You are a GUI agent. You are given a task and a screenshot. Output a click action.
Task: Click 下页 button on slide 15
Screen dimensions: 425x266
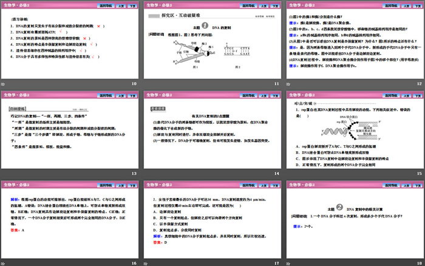tap(418, 95)
